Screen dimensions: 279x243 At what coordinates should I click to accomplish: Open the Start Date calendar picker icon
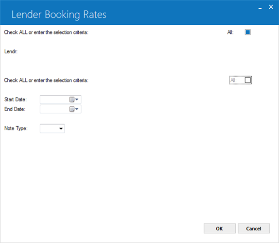tap(72, 99)
